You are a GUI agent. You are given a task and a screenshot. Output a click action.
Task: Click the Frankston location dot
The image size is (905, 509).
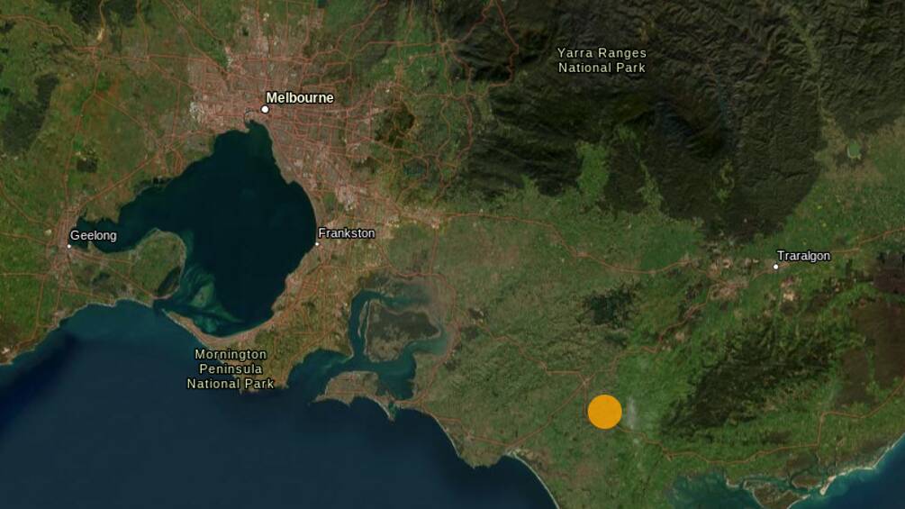click(x=317, y=244)
